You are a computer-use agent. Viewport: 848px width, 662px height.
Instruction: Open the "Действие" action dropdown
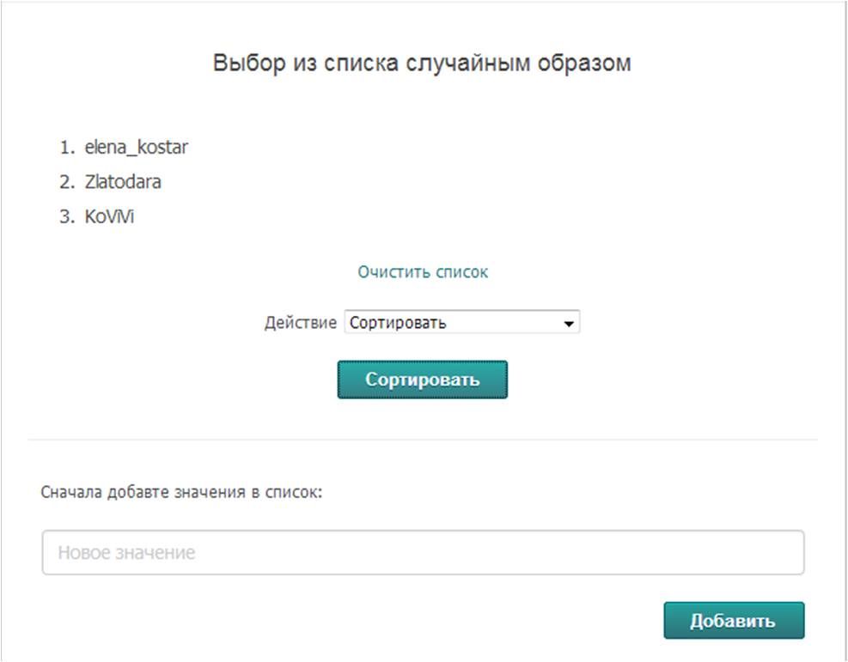click(461, 323)
